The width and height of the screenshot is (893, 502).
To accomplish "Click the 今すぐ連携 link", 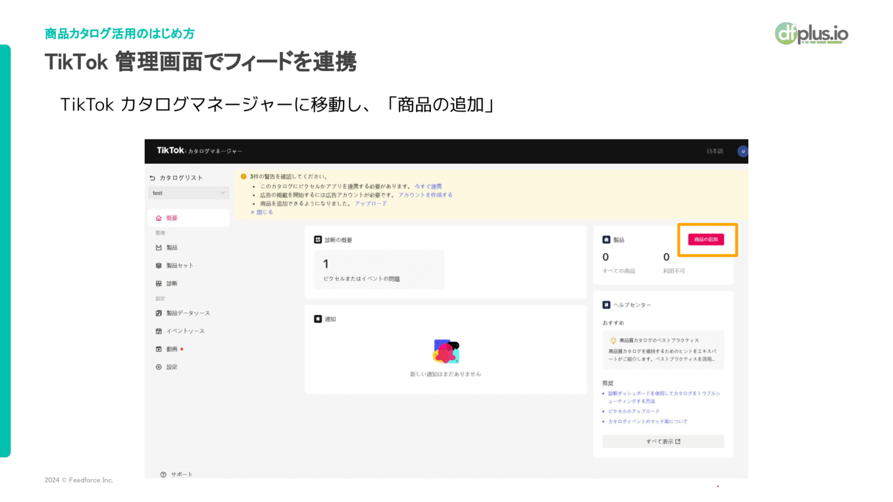I will coord(428,187).
